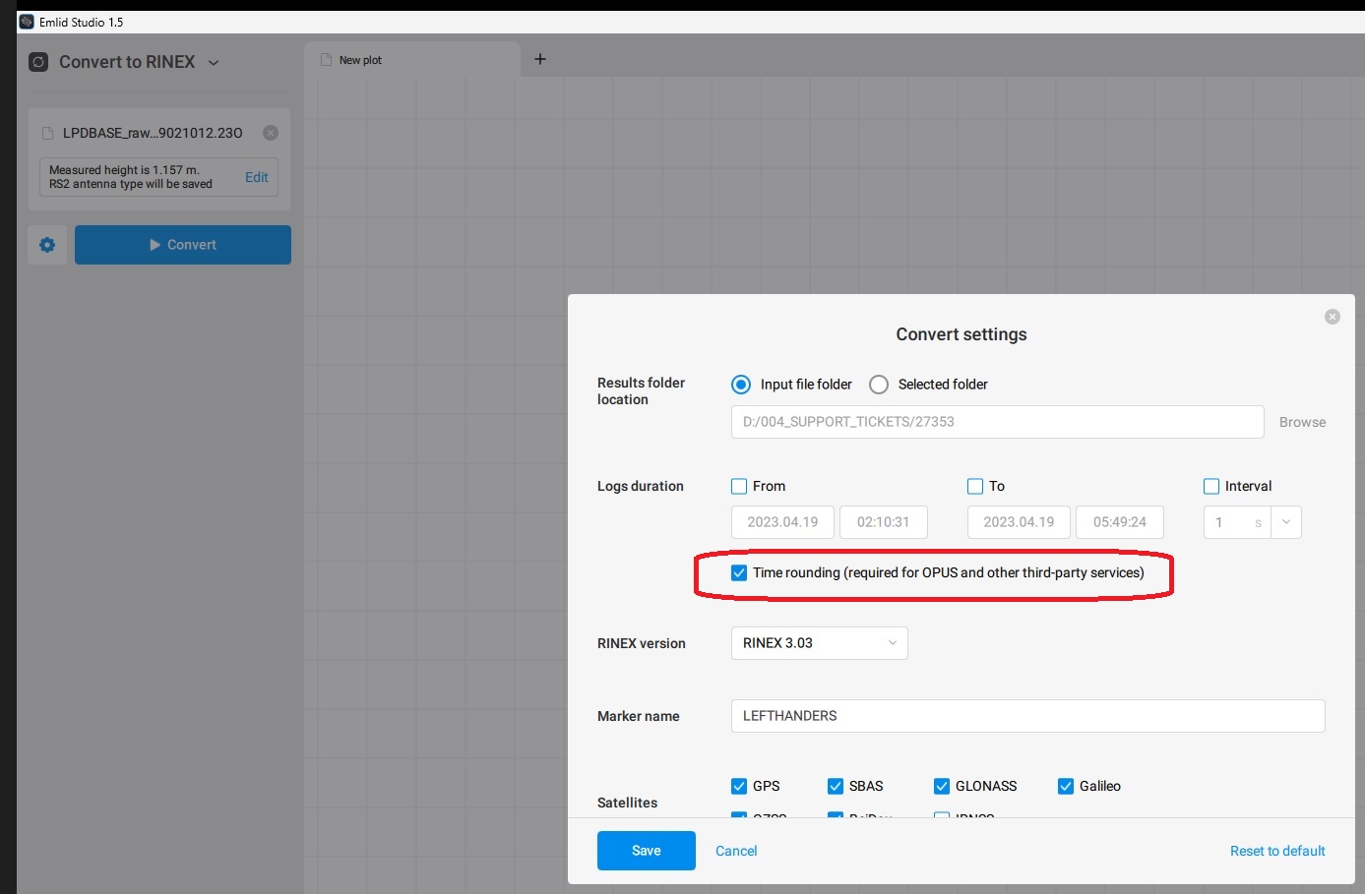The width and height of the screenshot is (1365, 894).
Task: Click the LPDBASE_raw file document icon
Action: click(46, 133)
